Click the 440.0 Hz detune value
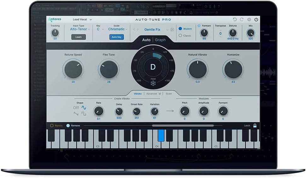The width and height of the screenshot is (306, 178). pos(233,39)
